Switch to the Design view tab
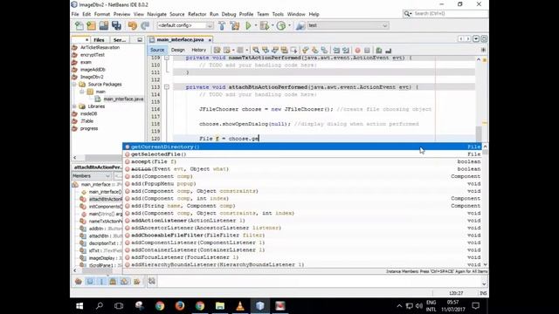Viewport: 559px width, 314px height. (x=177, y=51)
